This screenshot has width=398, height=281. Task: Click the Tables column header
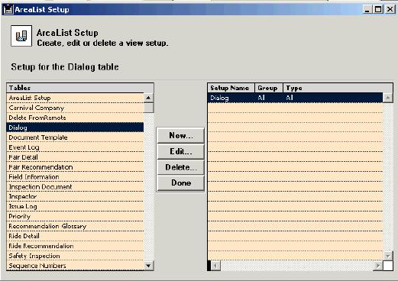pyautogui.click(x=80, y=88)
